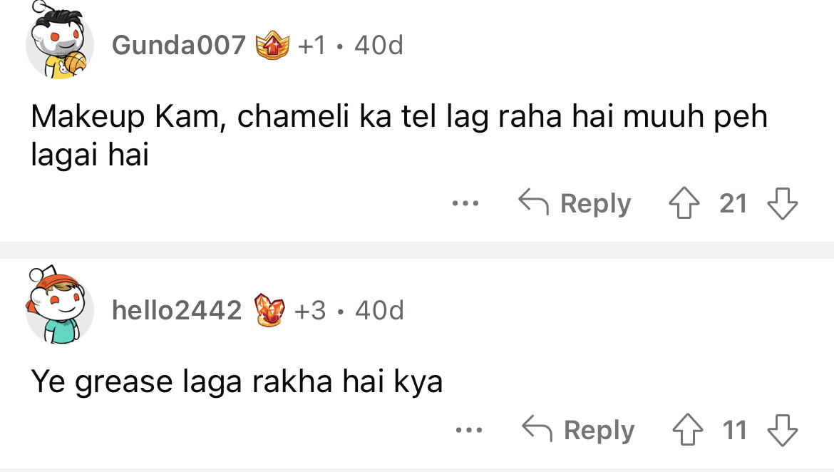Downvote hello2442's comment
834x472 pixels.
pos(782,431)
